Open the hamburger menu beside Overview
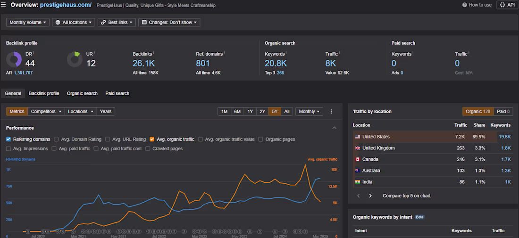 pos(4,5)
